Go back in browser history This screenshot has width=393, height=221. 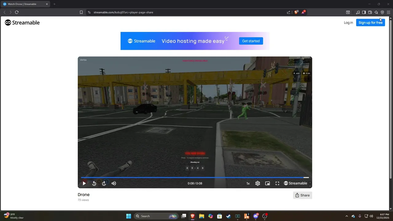(x=4, y=12)
